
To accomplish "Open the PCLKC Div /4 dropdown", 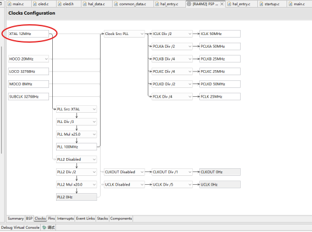I will pyautogui.click(x=172, y=71).
